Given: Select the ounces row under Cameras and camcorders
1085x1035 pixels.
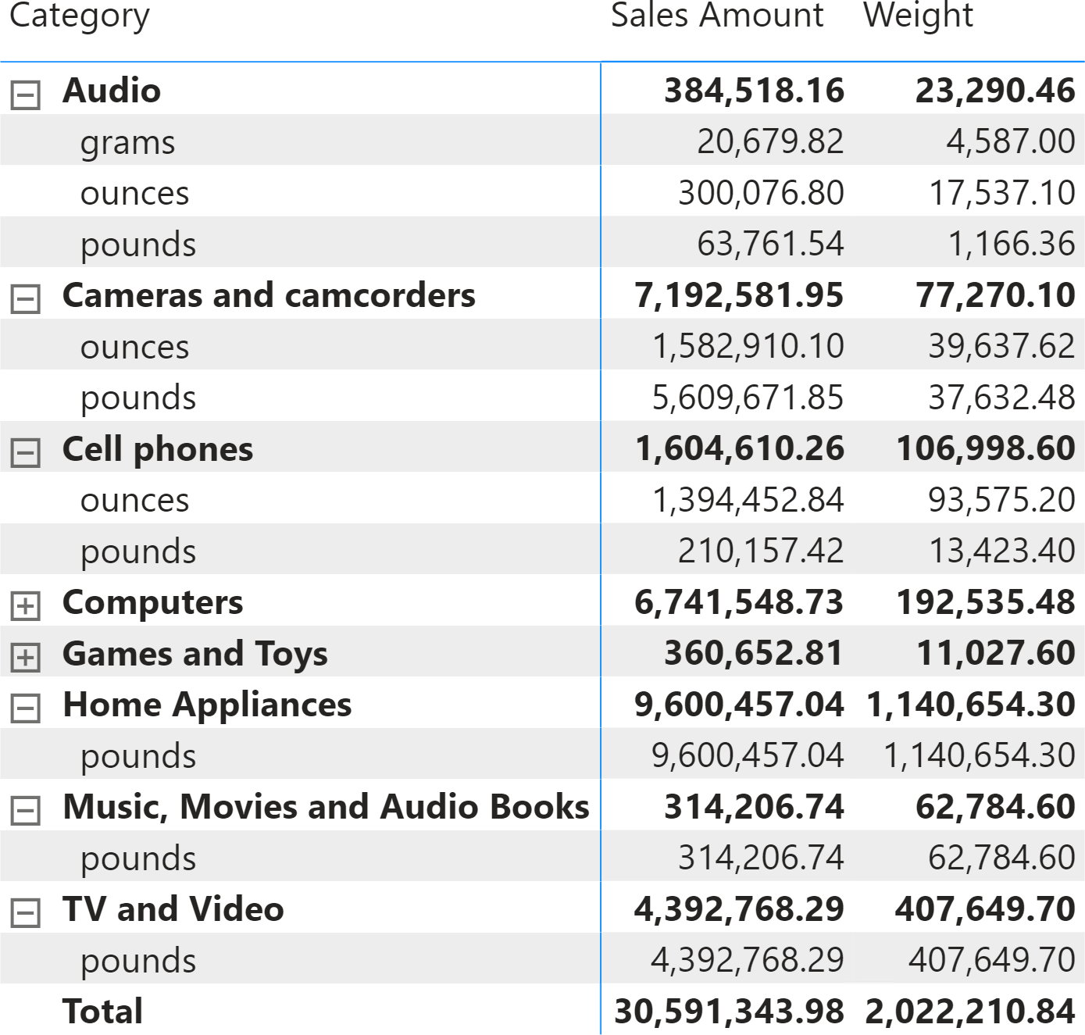Looking at the screenshot, I should [542, 344].
